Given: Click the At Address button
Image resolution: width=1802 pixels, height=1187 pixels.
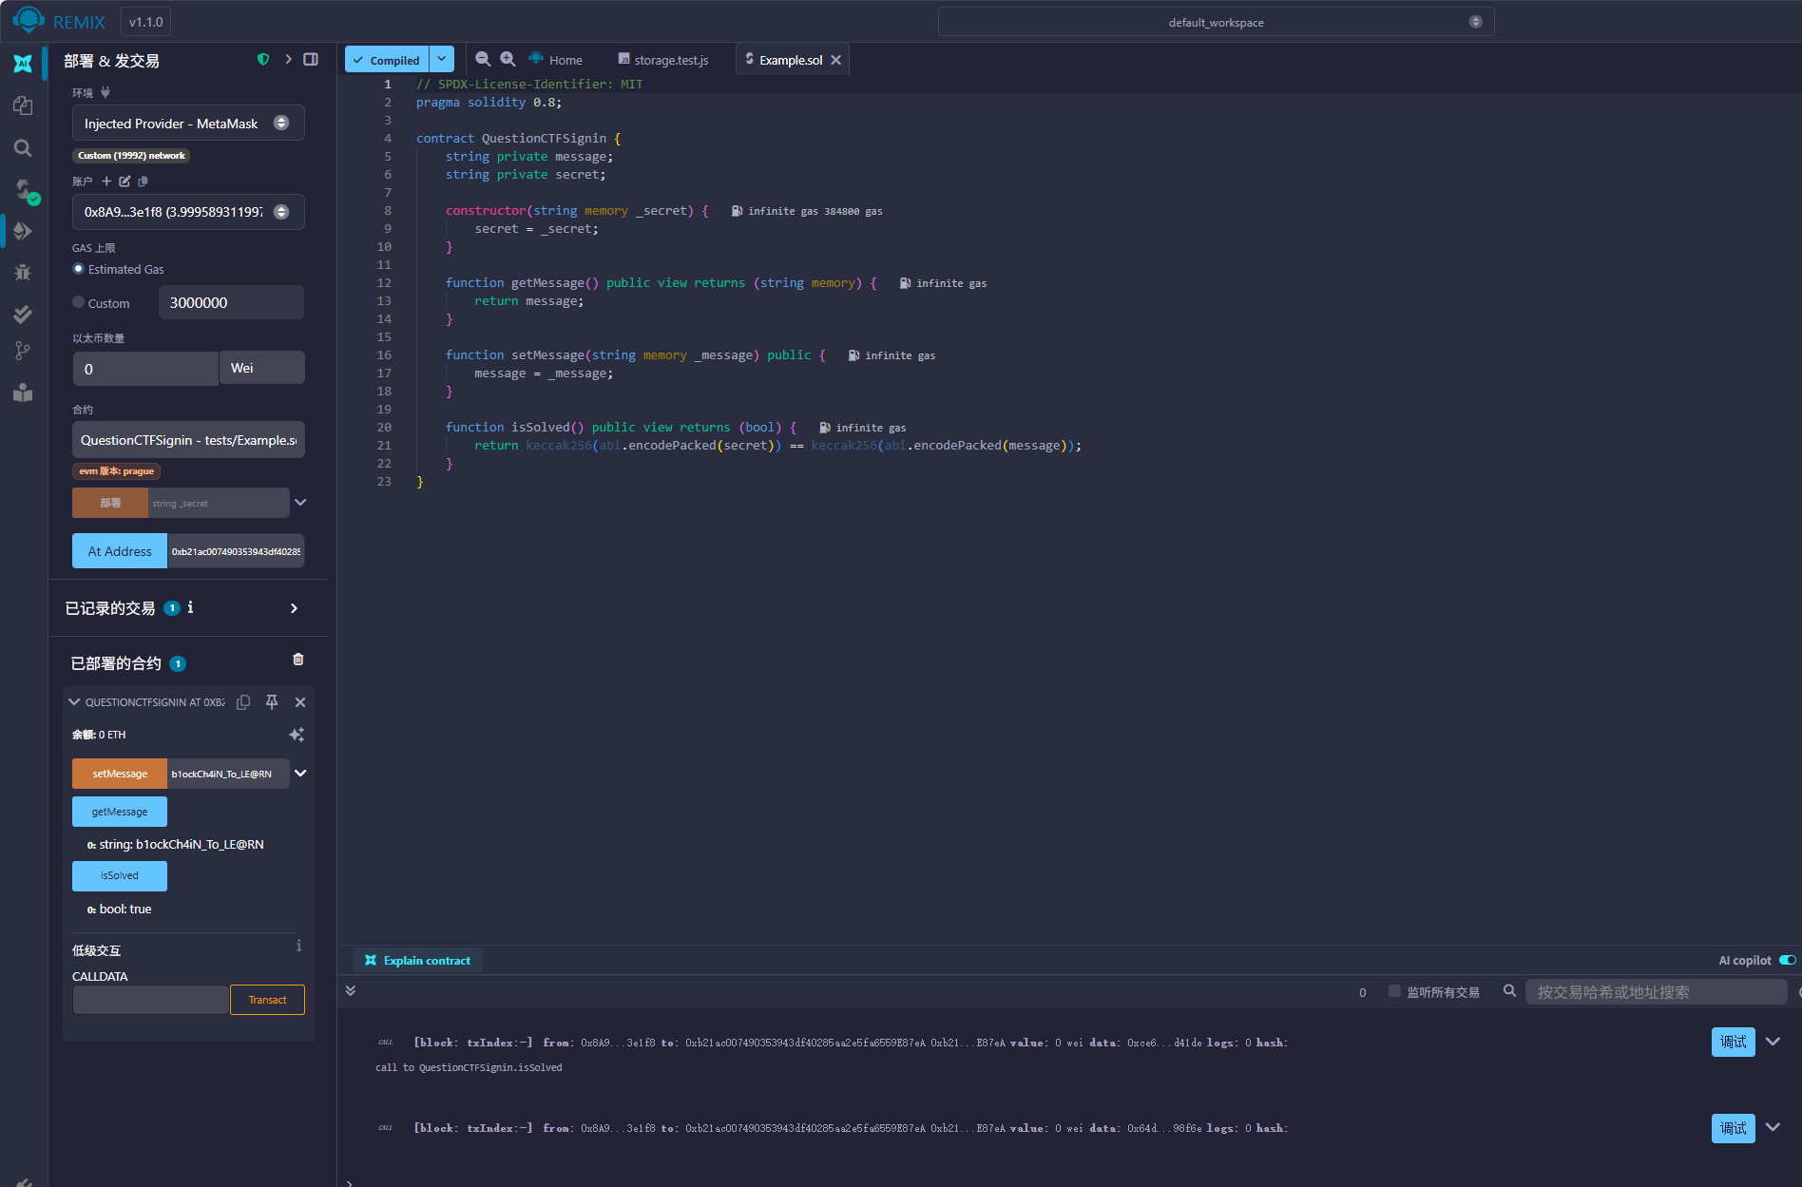Looking at the screenshot, I should click(x=120, y=551).
